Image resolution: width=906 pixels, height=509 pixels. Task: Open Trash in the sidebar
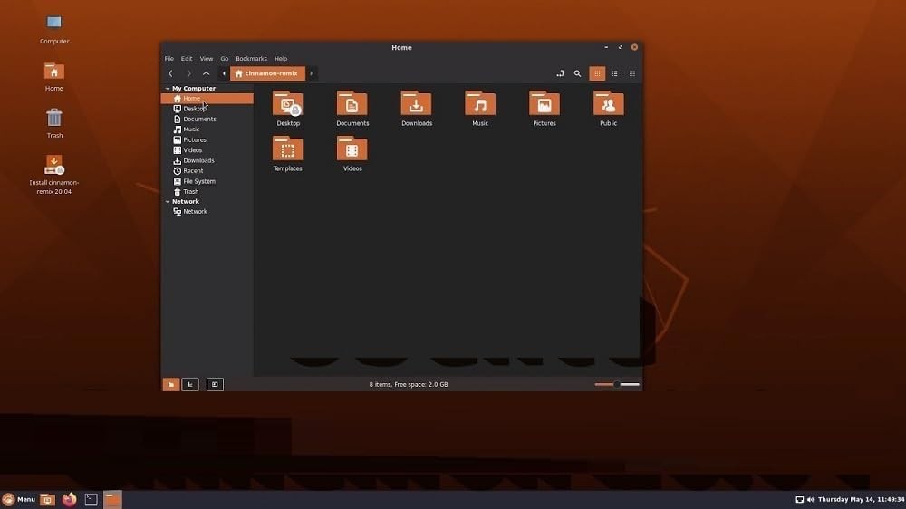click(x=207, y=192)
